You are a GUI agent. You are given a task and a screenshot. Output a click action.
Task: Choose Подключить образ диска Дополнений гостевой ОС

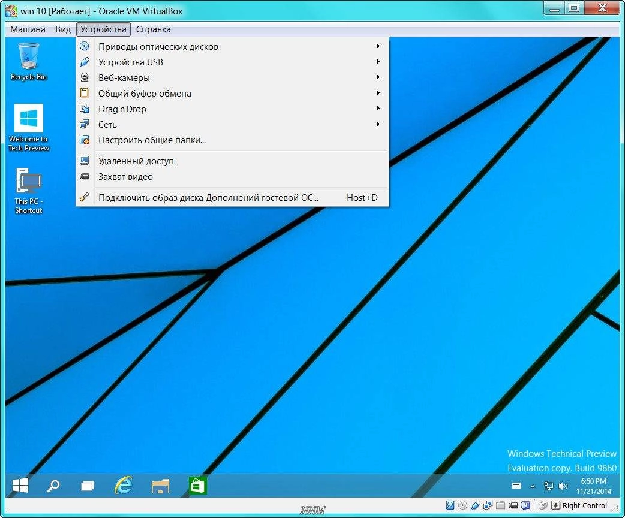coord(232,197)
